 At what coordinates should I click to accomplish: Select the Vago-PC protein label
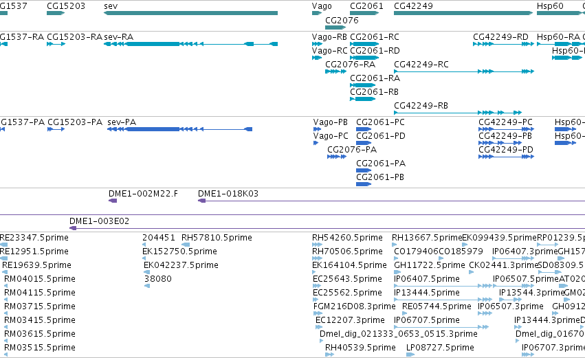point(331,136)
